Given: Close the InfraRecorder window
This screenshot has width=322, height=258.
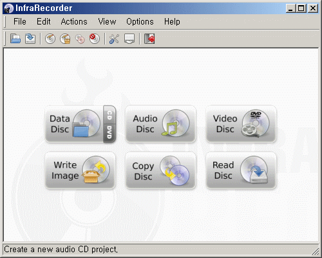Looking at the screenshot, I should (x=313, y=8).
